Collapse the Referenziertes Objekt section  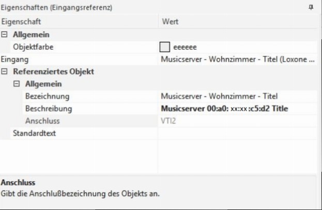coord(5,71)
